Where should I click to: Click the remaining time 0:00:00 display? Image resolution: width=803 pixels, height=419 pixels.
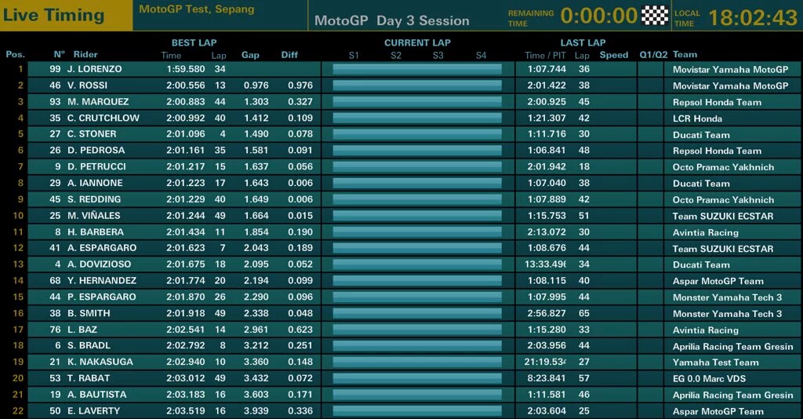click(x=598, y=16)
